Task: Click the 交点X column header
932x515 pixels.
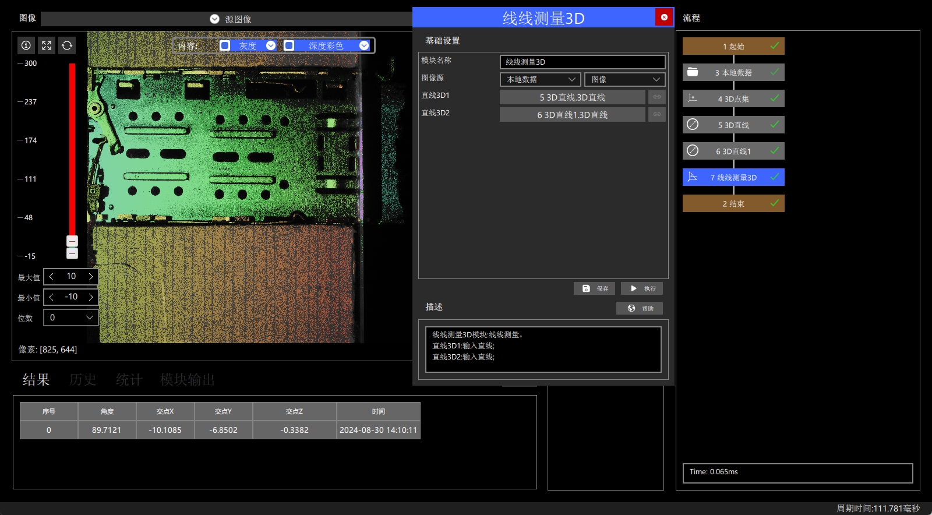Action: (x=165, y=411)
